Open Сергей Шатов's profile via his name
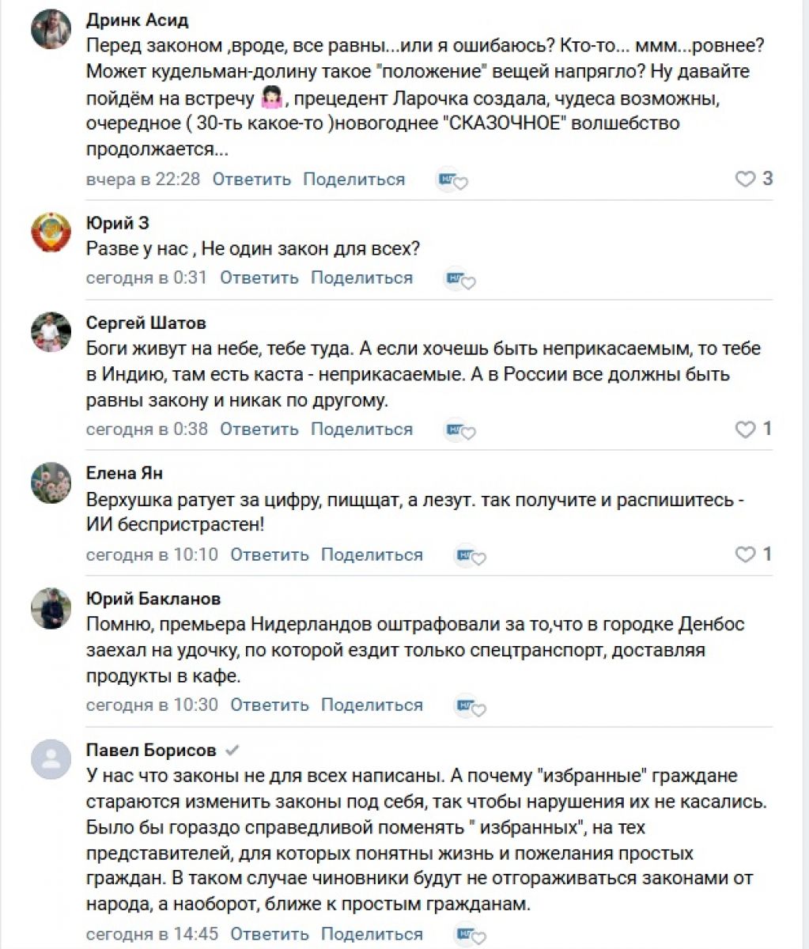 146,323
